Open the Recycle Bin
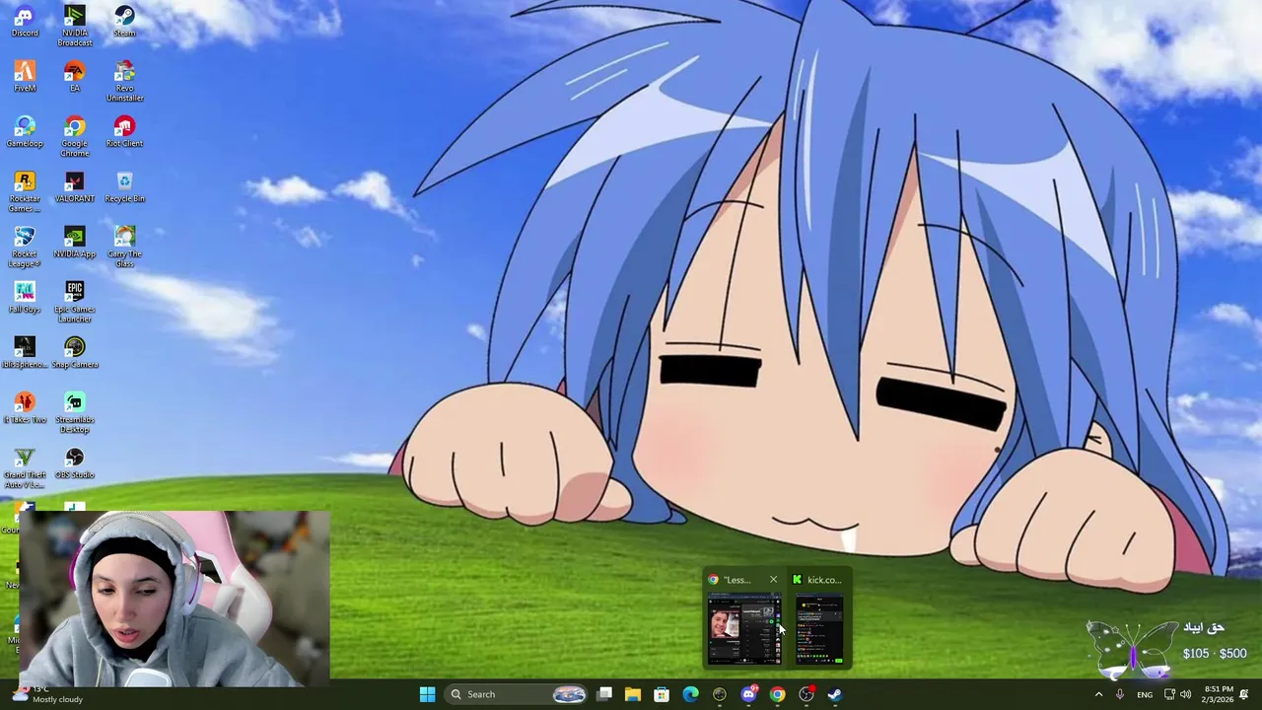This screenshot has height=710, width=1262. click(x=124, y=187)
